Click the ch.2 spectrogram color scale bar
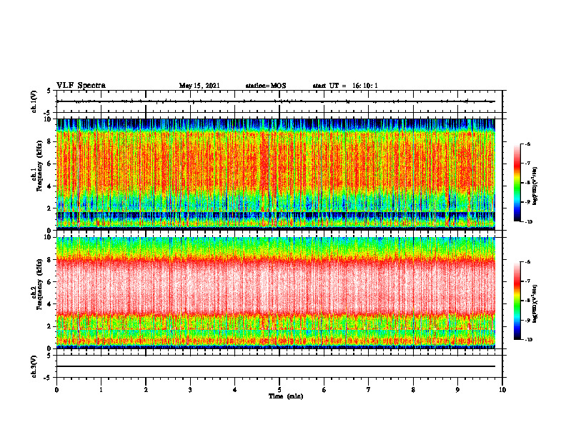Screen dimensions: 566x437 (x=517, y=301)
